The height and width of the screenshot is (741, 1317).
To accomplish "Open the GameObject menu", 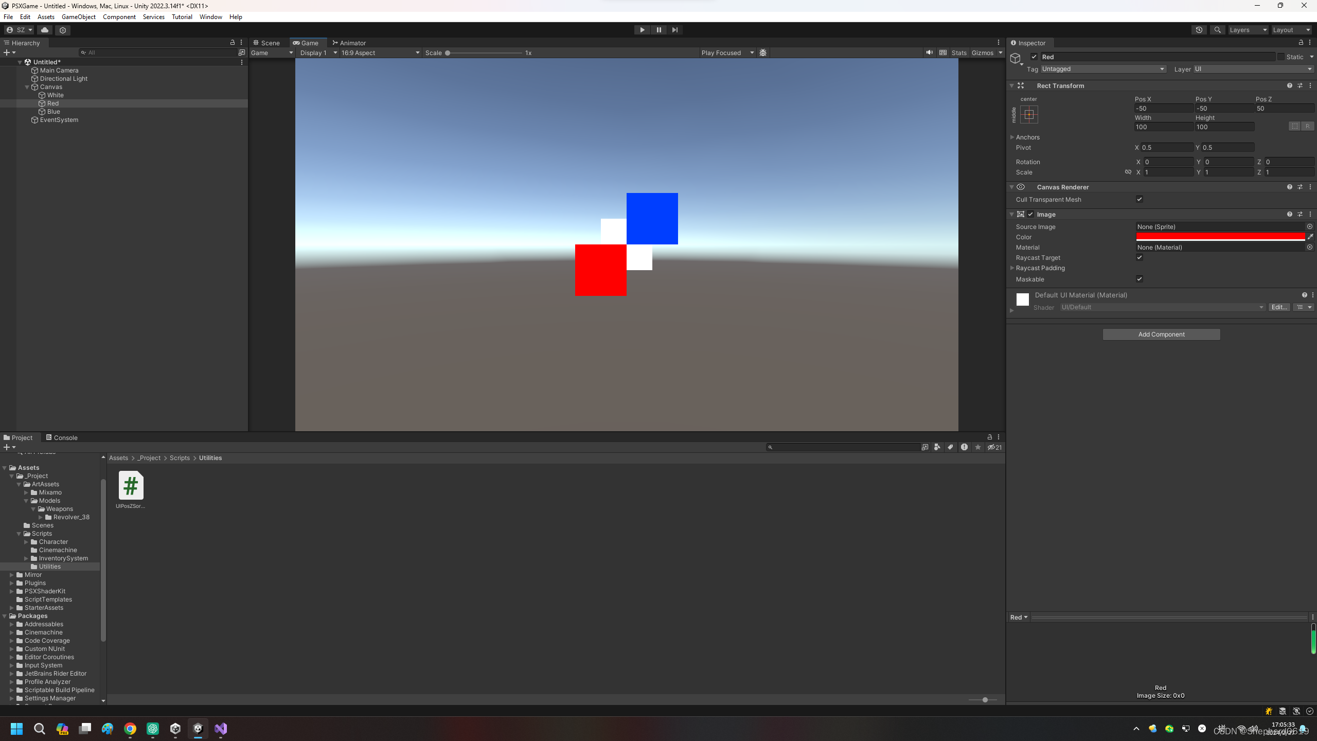I will point(78,16).
